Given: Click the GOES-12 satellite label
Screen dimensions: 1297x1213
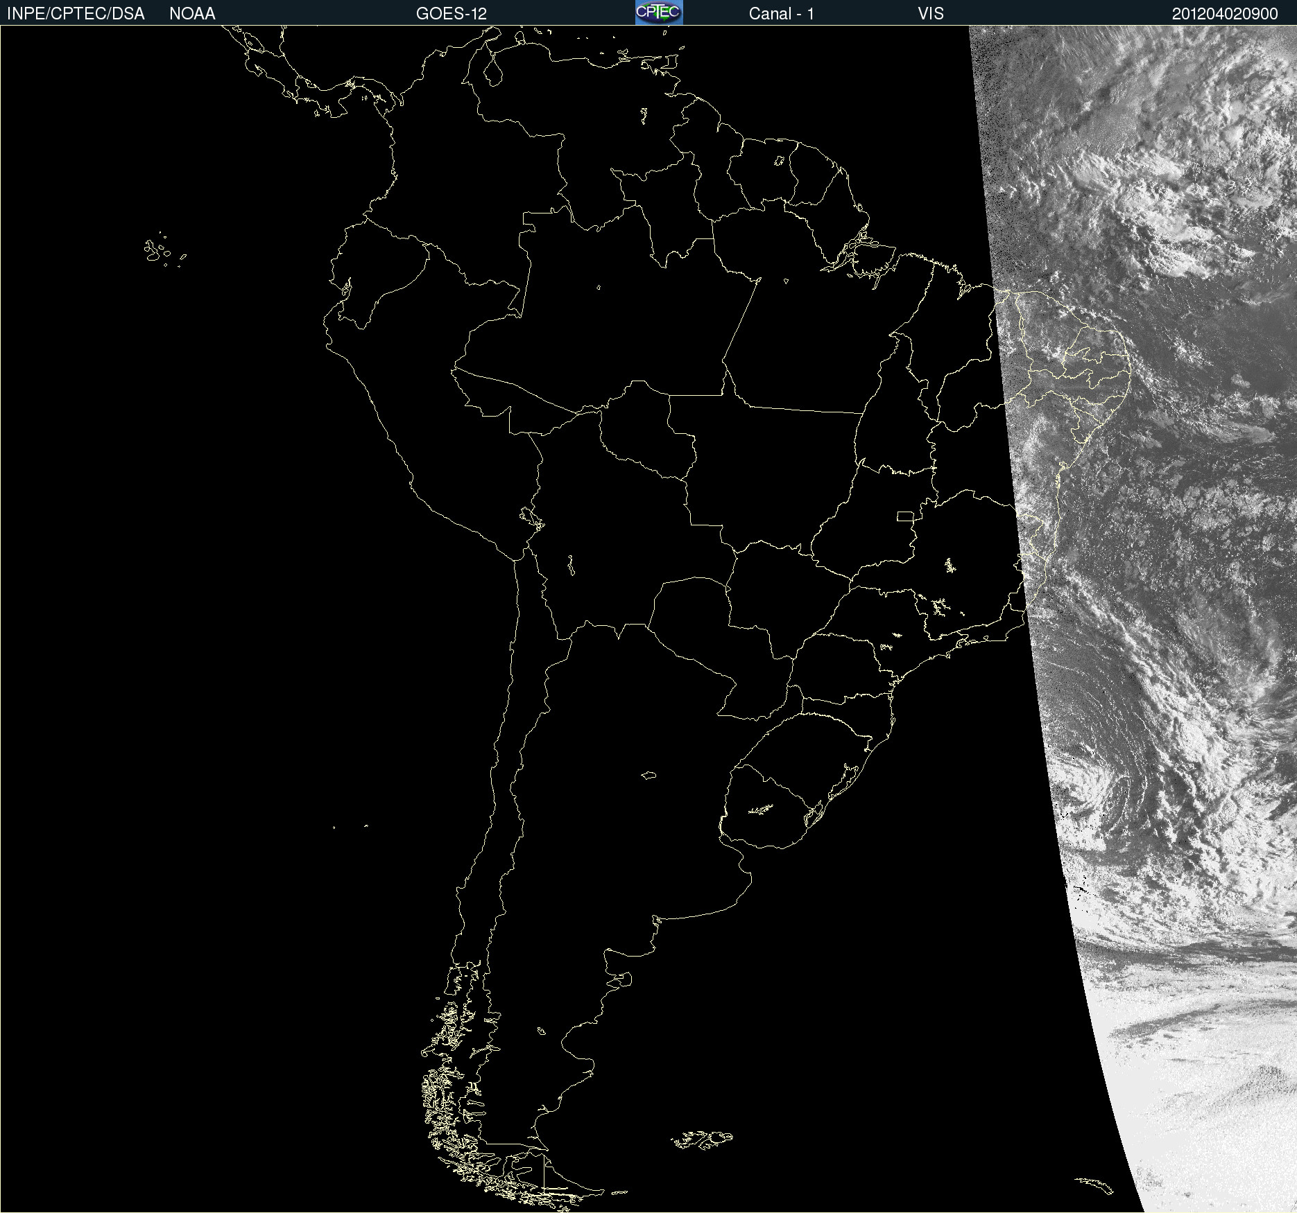Looking at the screenshot, I should [452, 14].
